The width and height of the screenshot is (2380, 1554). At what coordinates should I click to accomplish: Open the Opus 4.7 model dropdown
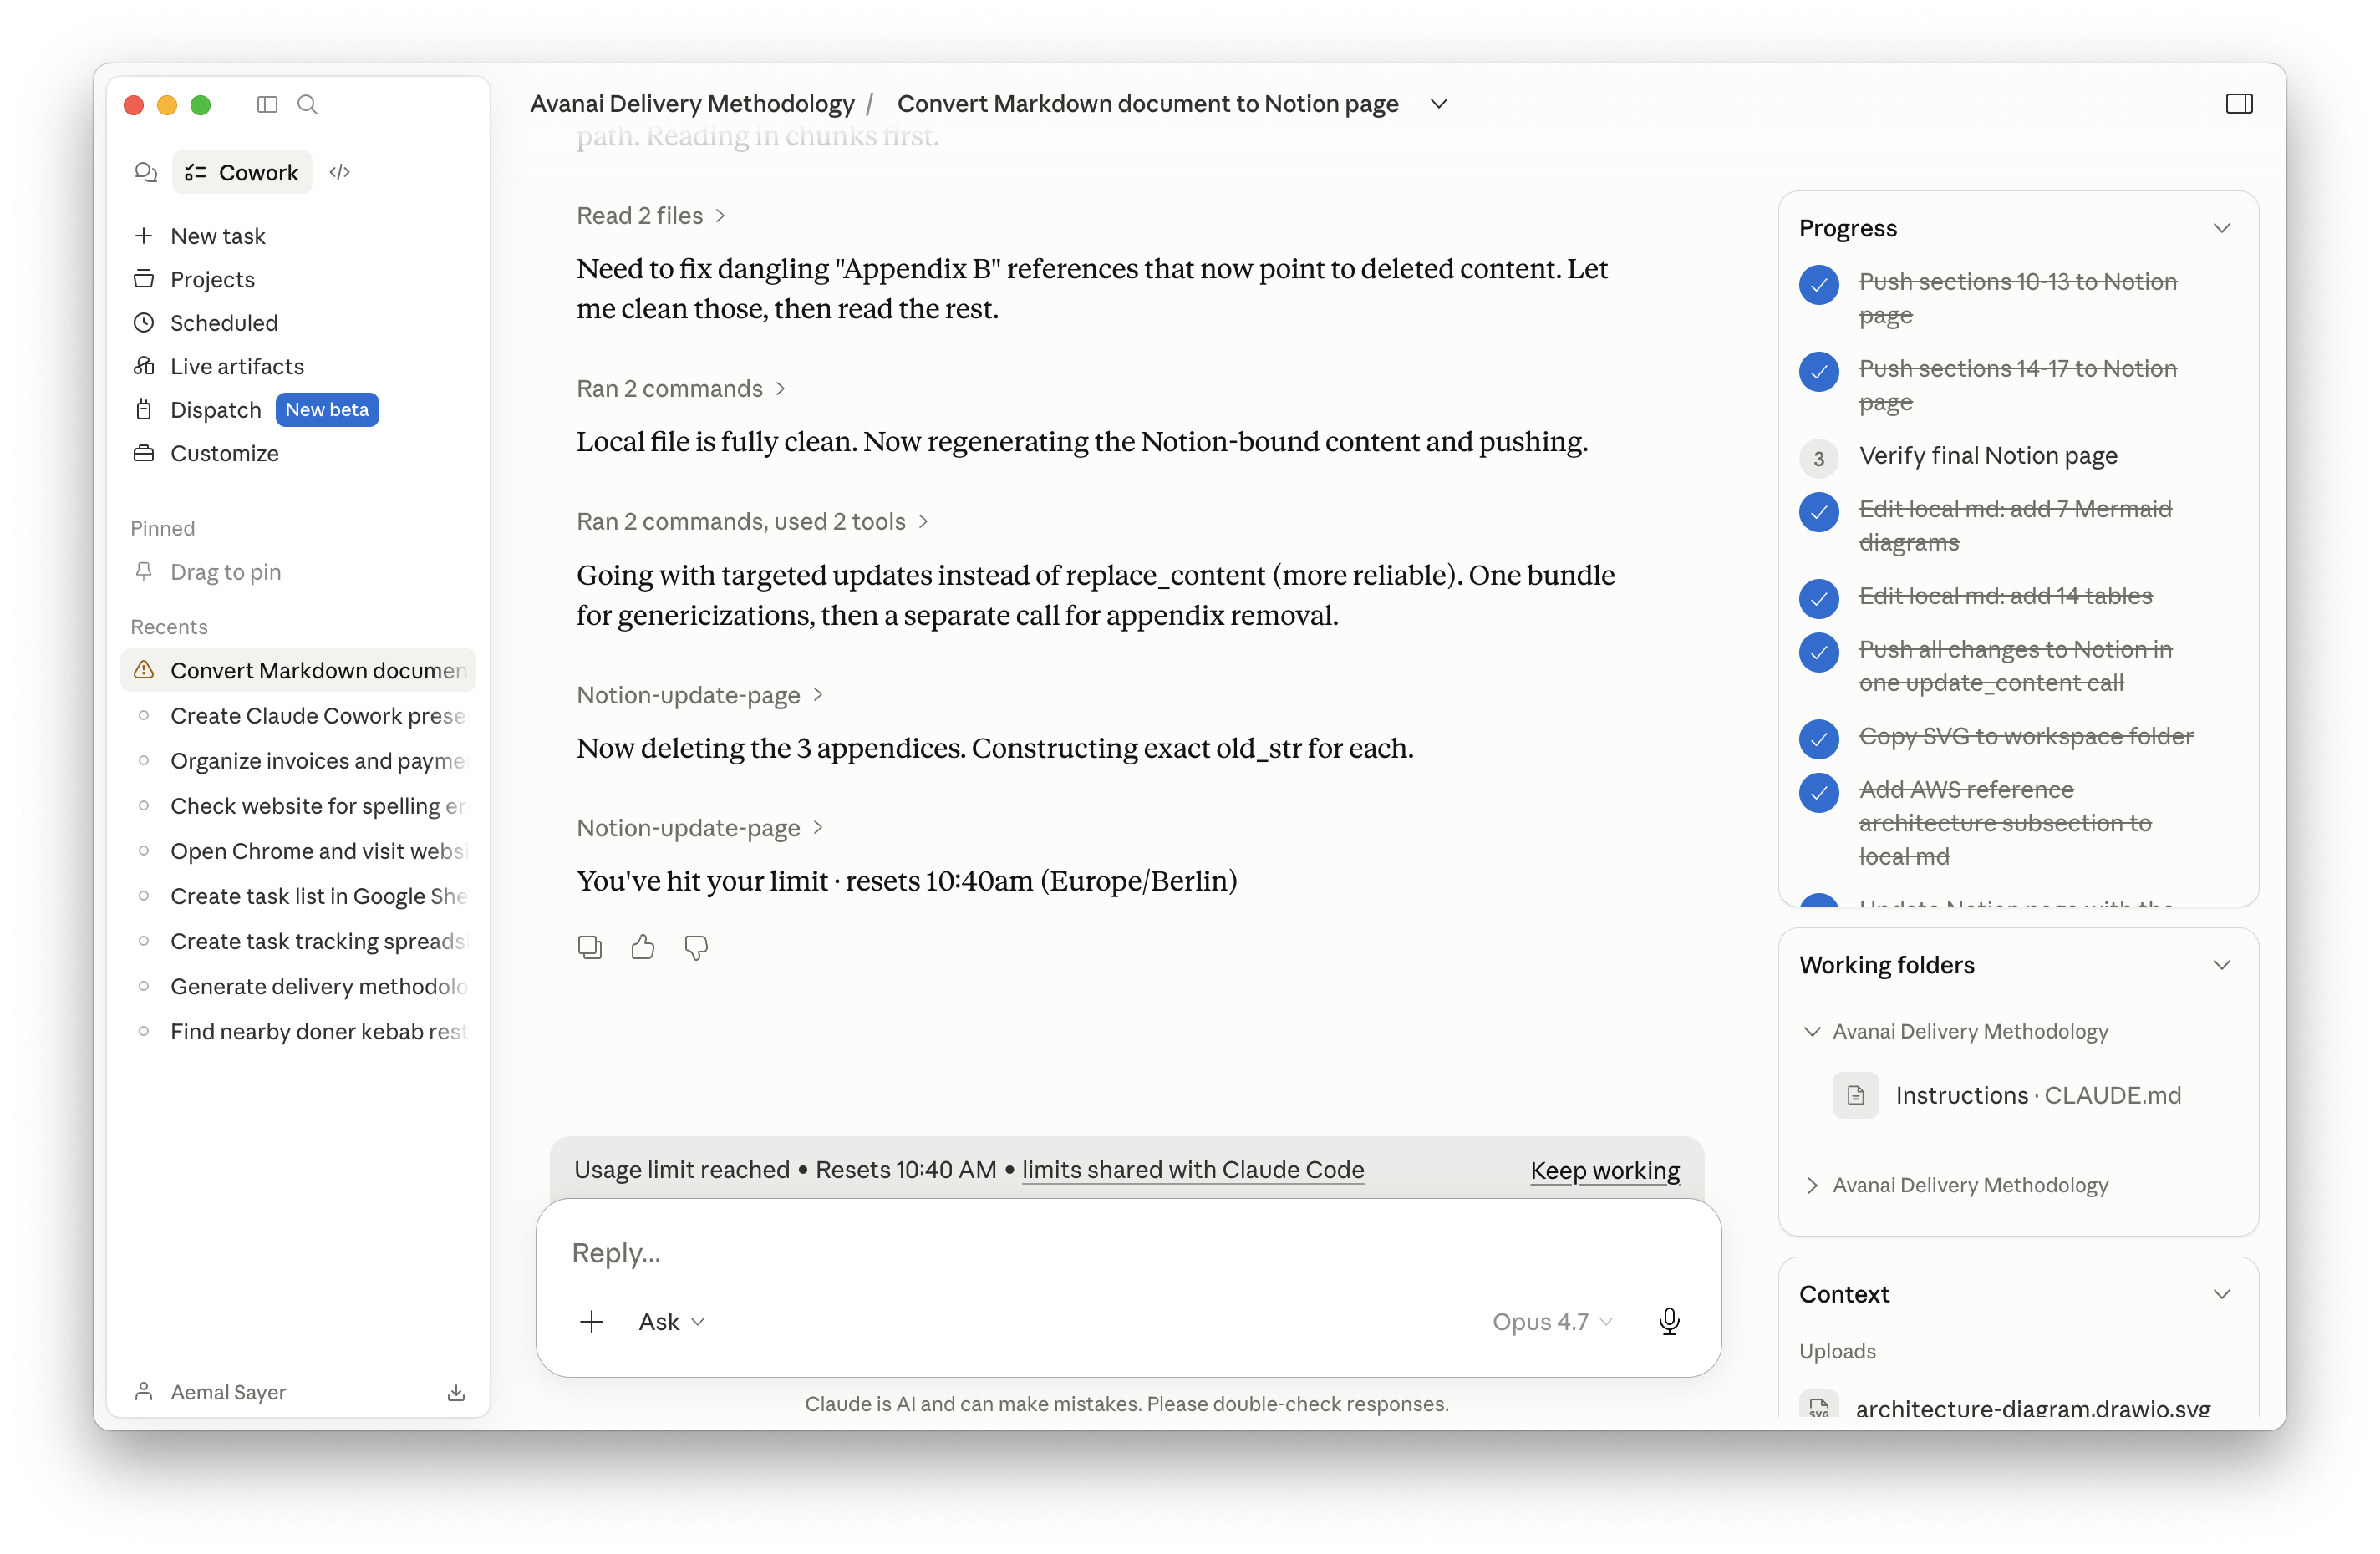pos(1551,1321)
